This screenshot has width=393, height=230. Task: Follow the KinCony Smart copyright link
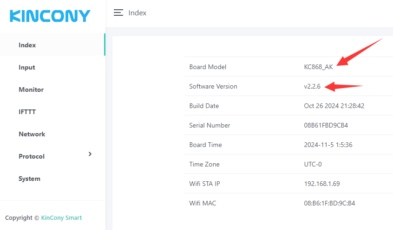(61, 217)
